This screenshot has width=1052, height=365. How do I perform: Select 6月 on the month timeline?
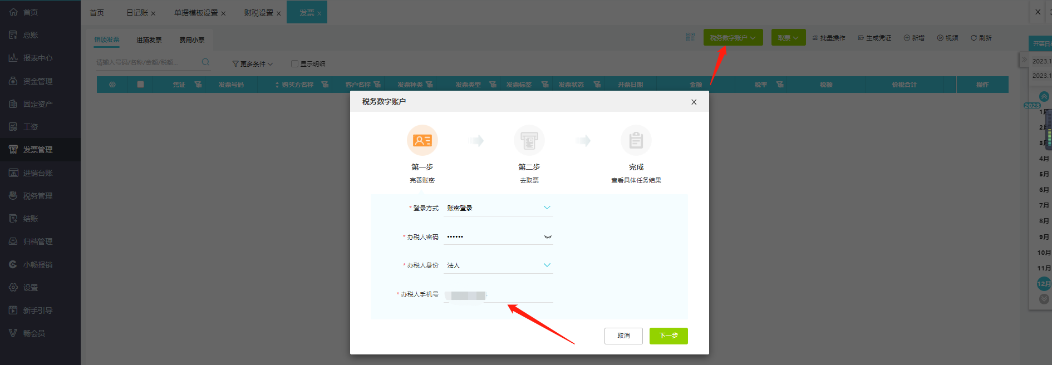point(1044,190)
